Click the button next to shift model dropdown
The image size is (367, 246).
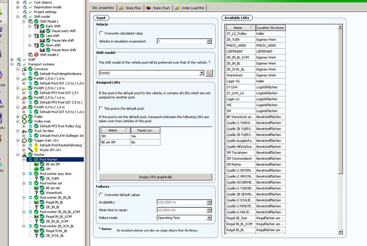click(x=209, y=73)
